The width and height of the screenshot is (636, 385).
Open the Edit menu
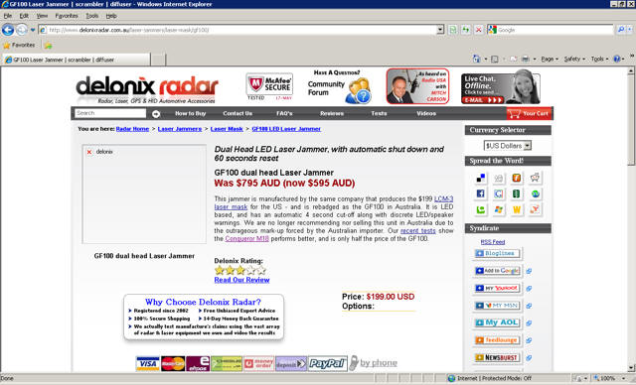coord(24,16)
